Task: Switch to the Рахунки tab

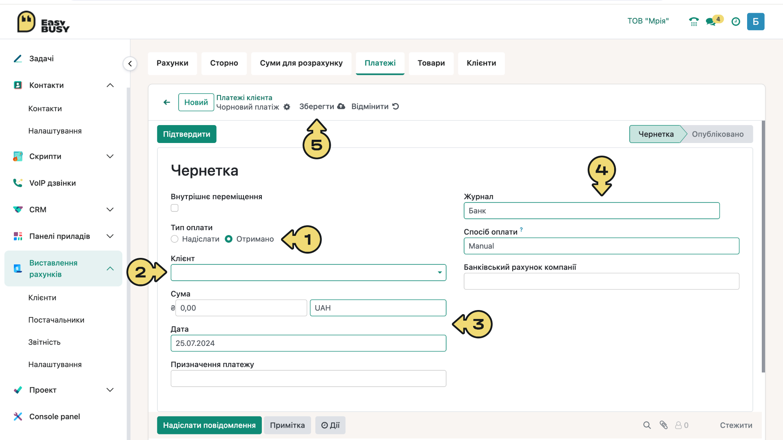Action: pos(173,63)
